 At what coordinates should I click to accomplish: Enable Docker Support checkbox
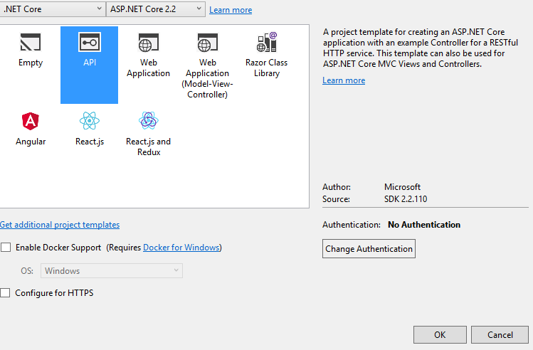coord(6,248)
